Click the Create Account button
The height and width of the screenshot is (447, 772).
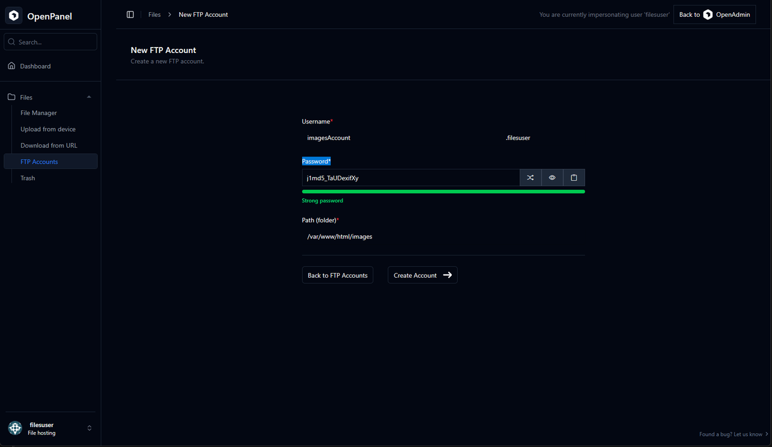click(x=422, y=275)
